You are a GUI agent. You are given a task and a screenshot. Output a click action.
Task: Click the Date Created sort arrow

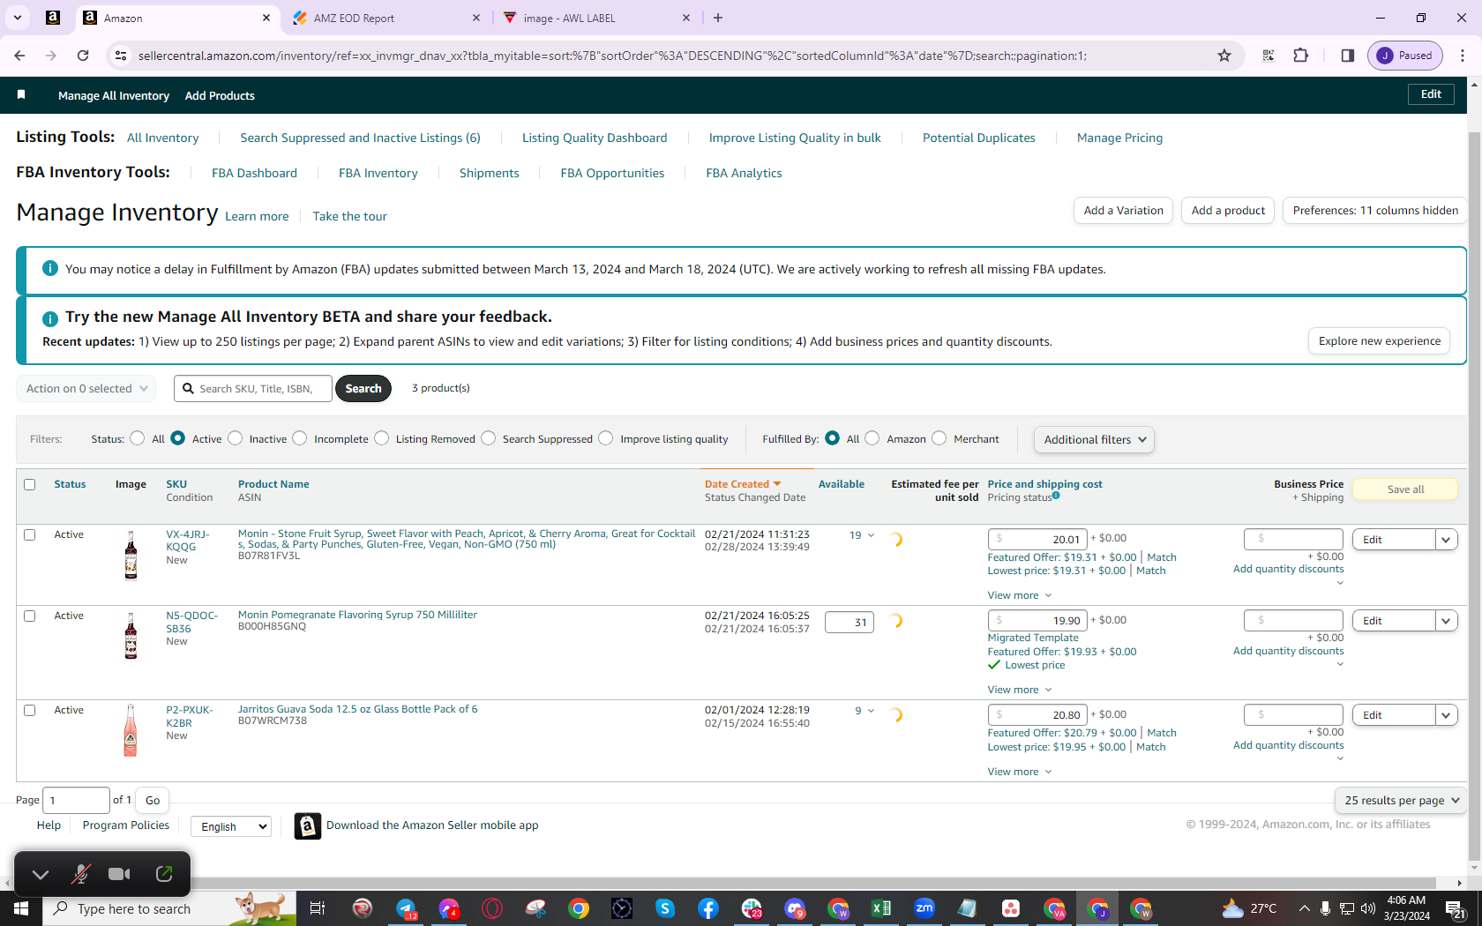point(777,484)
